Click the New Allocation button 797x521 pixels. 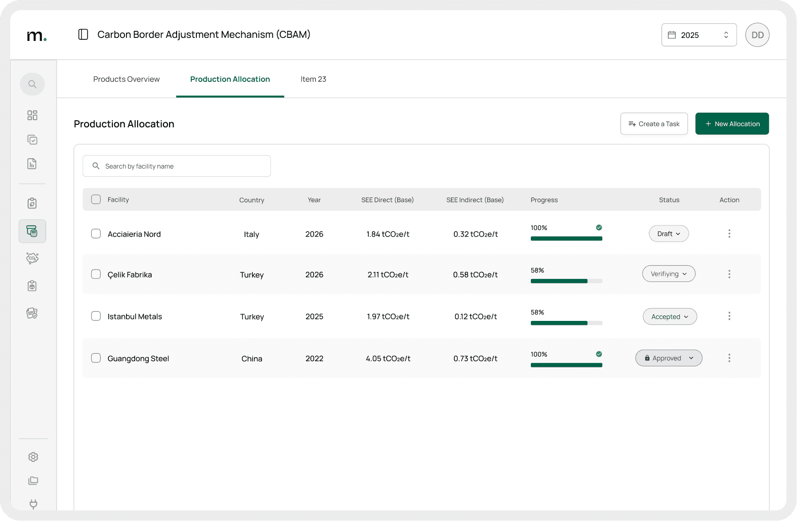(x=732, y=124)
